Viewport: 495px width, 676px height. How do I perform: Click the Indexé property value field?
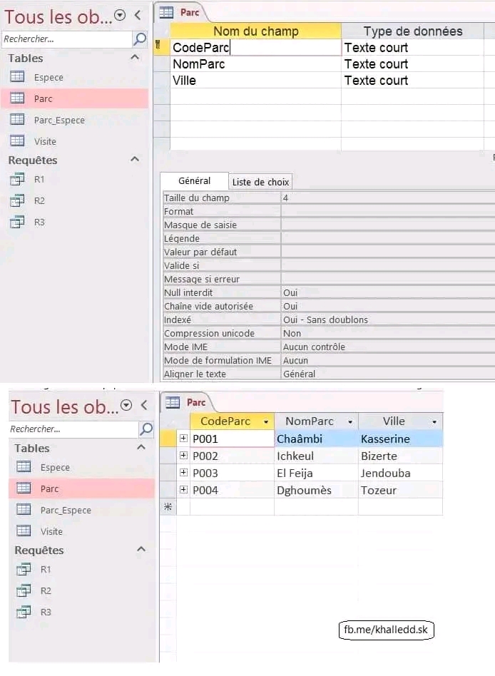point(385,319)
